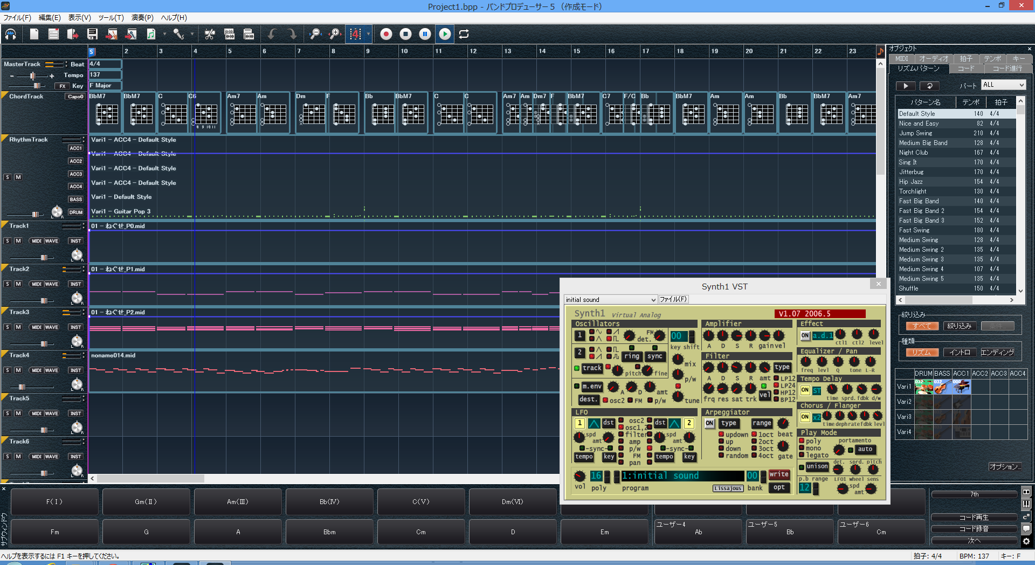The image size is (1035, 565).
Task: Open the Synth1 ファイル(F) menu
Action: [673, 300]
